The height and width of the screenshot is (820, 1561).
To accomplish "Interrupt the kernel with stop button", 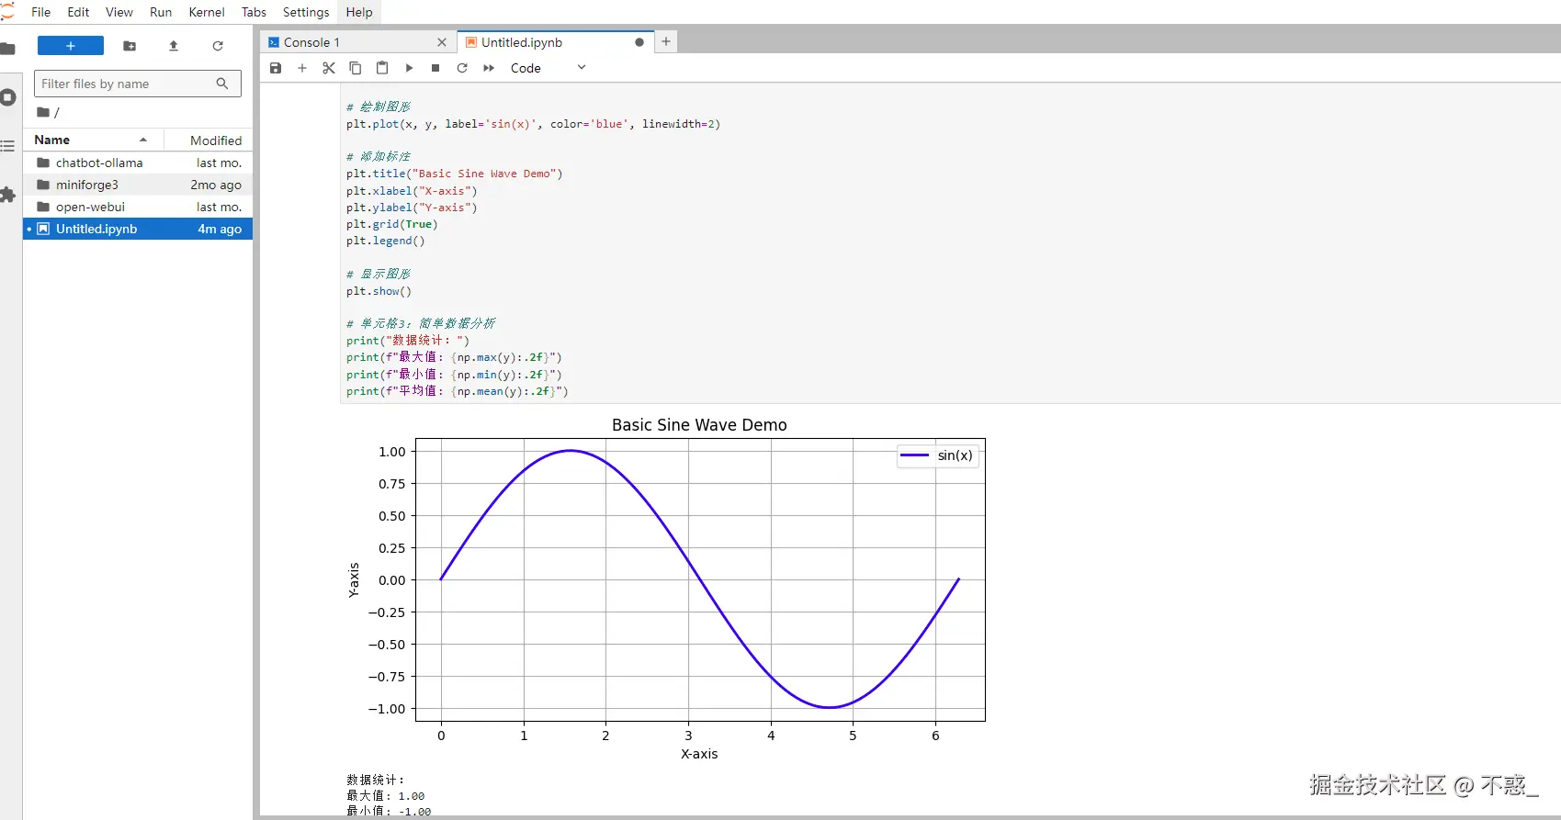I will [x=435, y=68].
